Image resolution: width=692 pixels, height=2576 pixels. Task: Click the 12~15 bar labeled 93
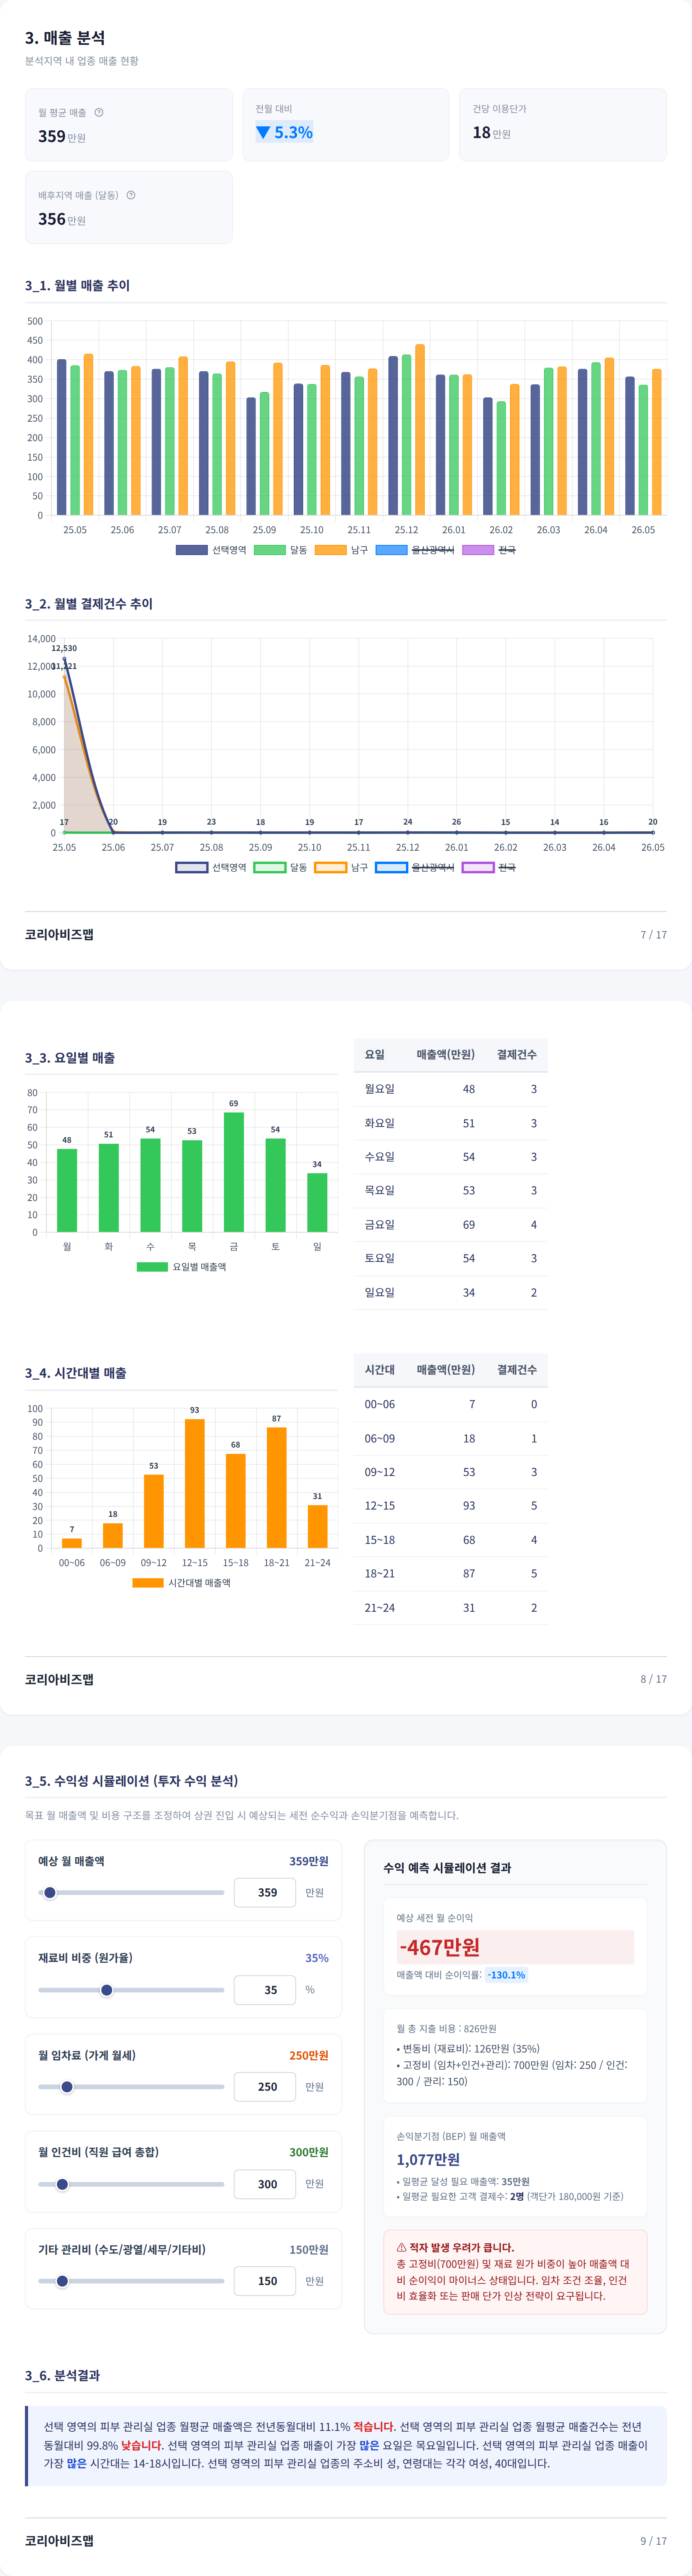click(x=195, y=1483)
